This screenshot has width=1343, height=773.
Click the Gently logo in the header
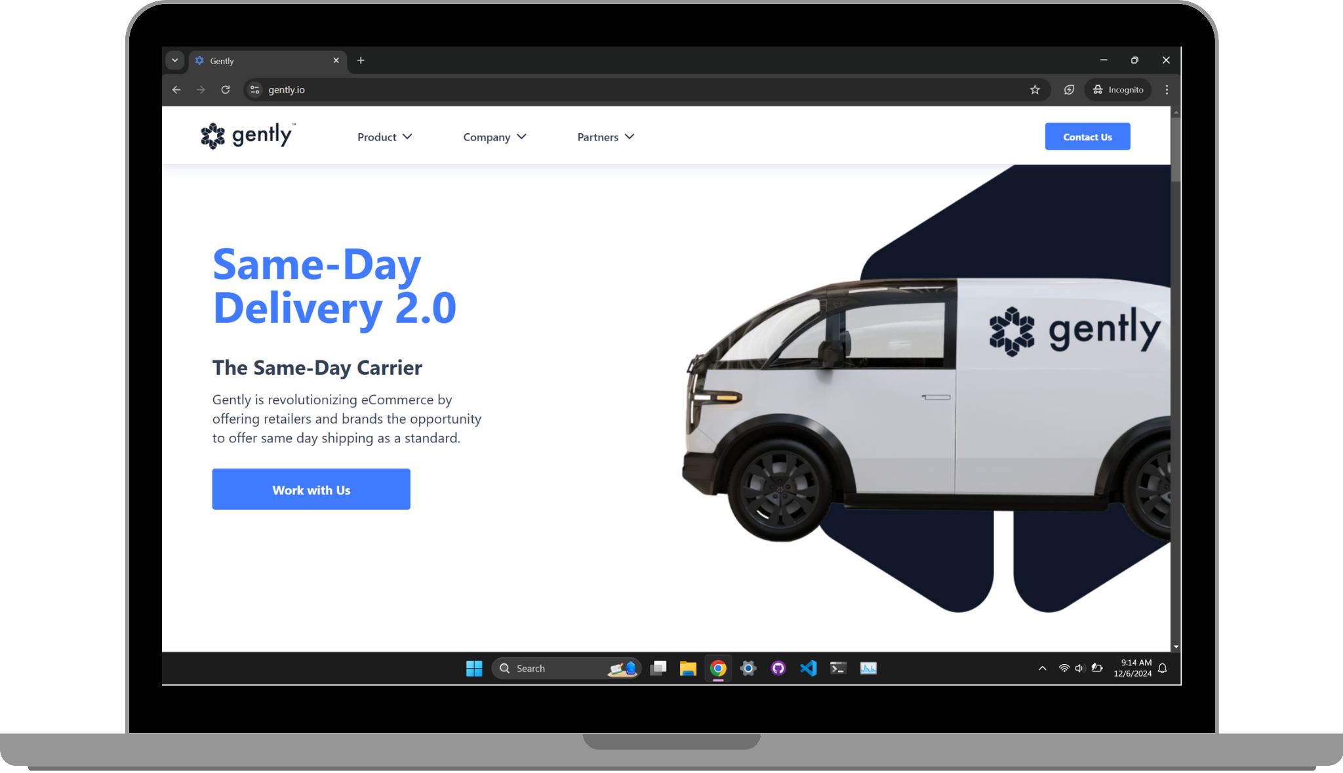click(248, 136)
